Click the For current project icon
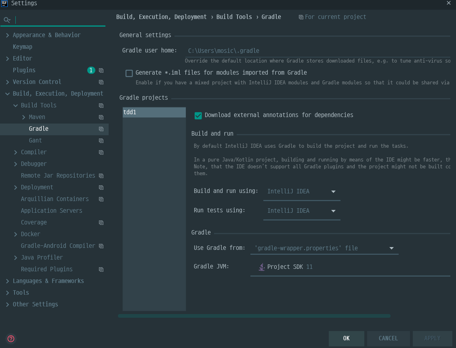Image resolution: width=456 pixels, height=348 pixels. pos(301,17)
